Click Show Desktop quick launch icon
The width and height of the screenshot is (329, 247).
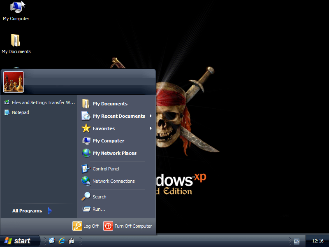(52, 241)
